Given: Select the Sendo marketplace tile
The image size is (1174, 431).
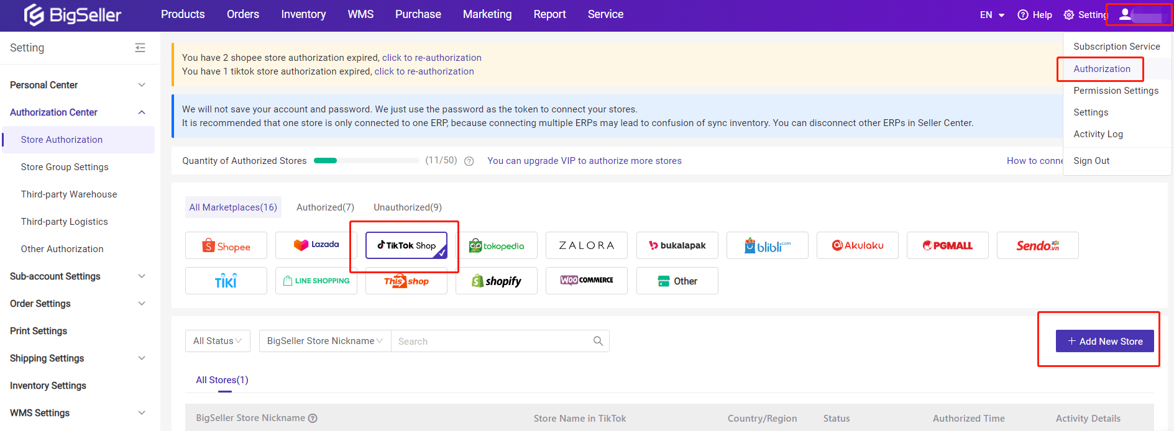Looking at the screenshot, I should click(x=1038, y=245).
